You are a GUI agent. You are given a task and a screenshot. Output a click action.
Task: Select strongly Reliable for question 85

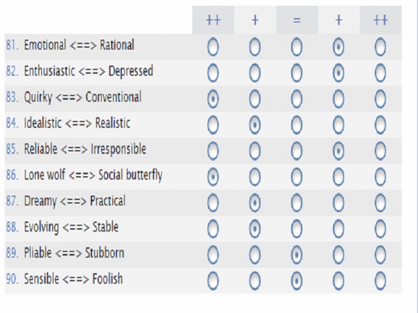(213, 151)
